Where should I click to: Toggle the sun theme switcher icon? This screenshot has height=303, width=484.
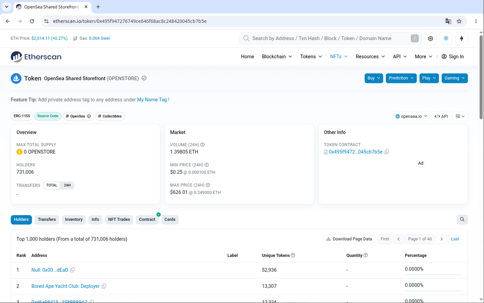pyautogui.click(x=446, y=38)
